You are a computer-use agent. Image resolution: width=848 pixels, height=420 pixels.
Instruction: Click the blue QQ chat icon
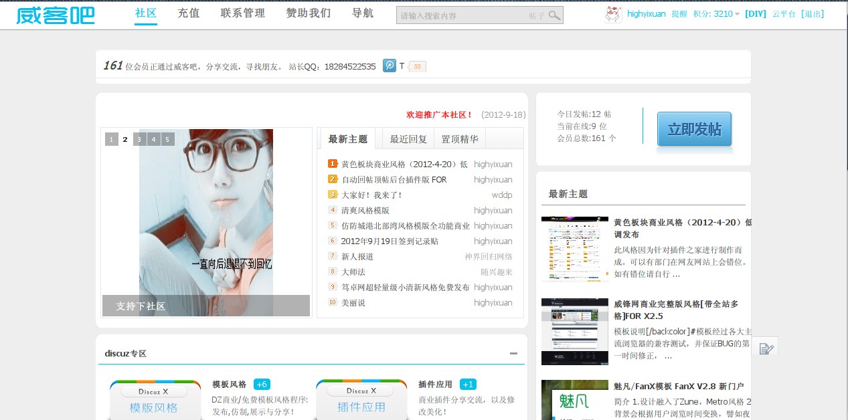click(x=390, y=66)
